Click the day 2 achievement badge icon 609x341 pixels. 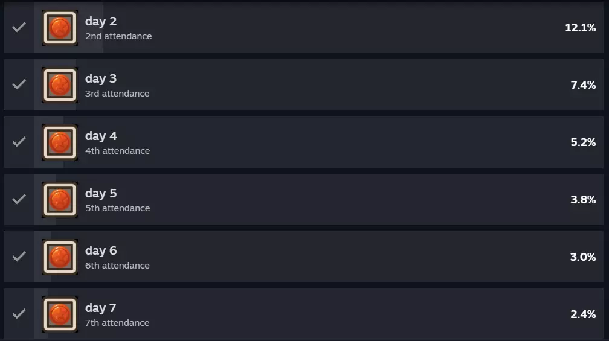click(x=60, y=28)
